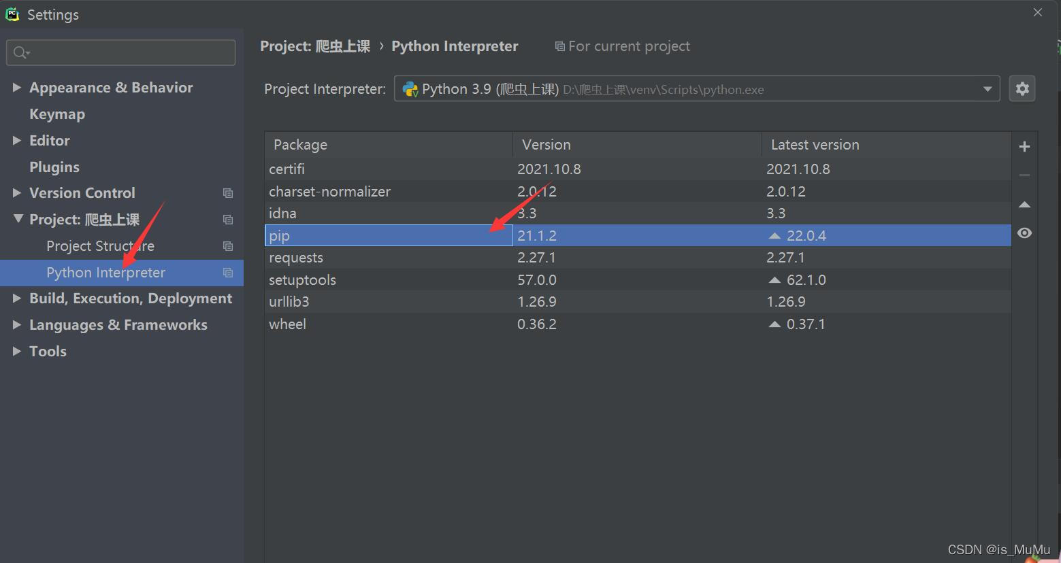Click the upgrade package up-arrow icon
1061x563 pixels.
1024,205
